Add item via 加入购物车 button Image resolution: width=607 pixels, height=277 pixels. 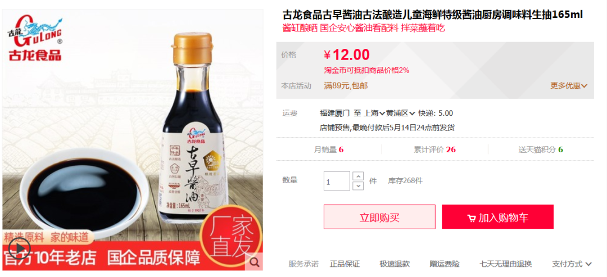pyautogui.click(x=497, y=217)
